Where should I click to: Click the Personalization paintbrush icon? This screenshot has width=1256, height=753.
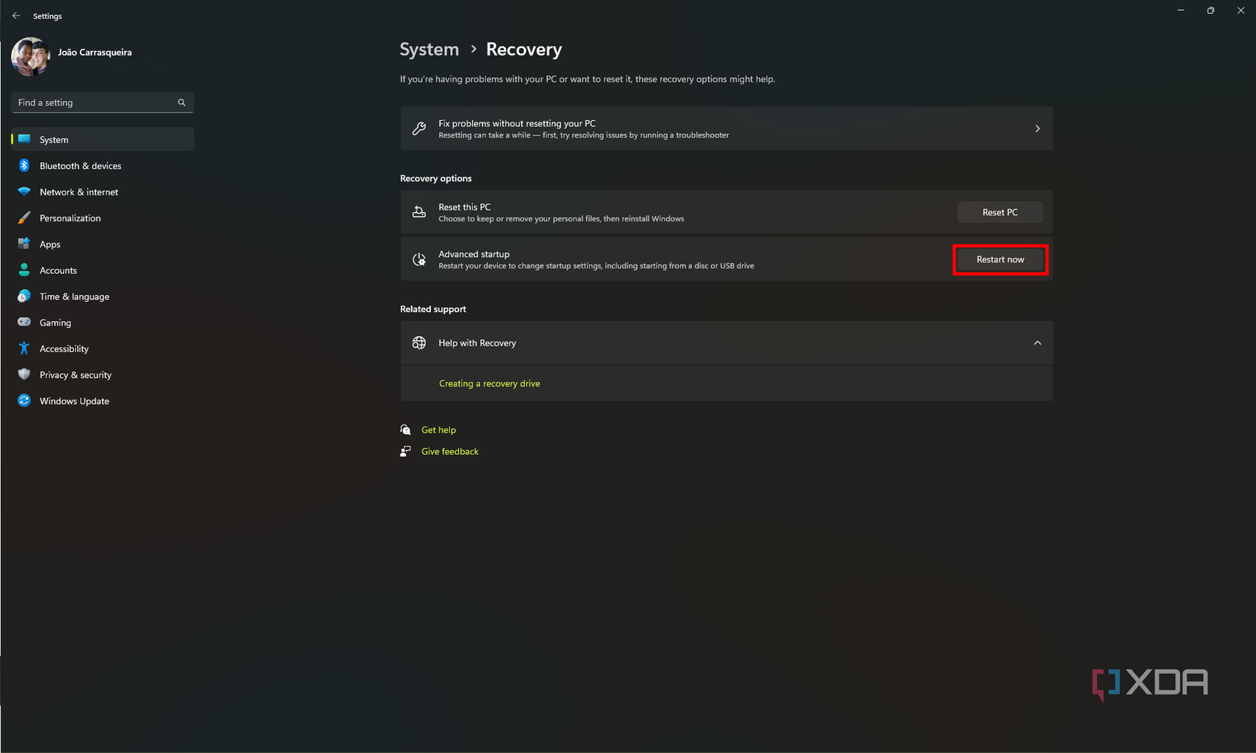[24, 218]
